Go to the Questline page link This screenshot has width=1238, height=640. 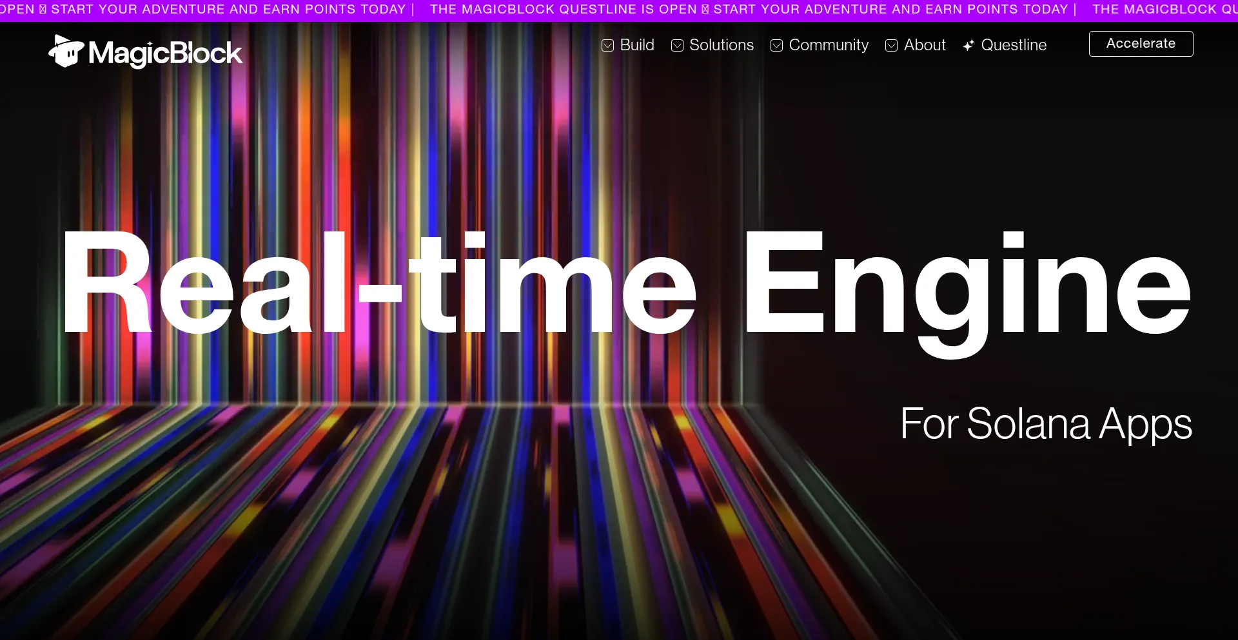point(1014,45)
